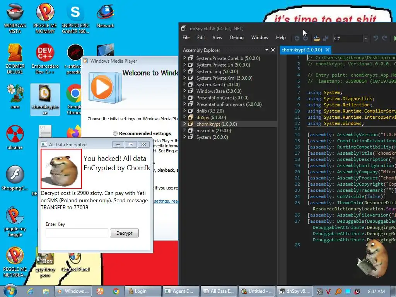
Task: Click the Windows Start orb
Action: 10,291
